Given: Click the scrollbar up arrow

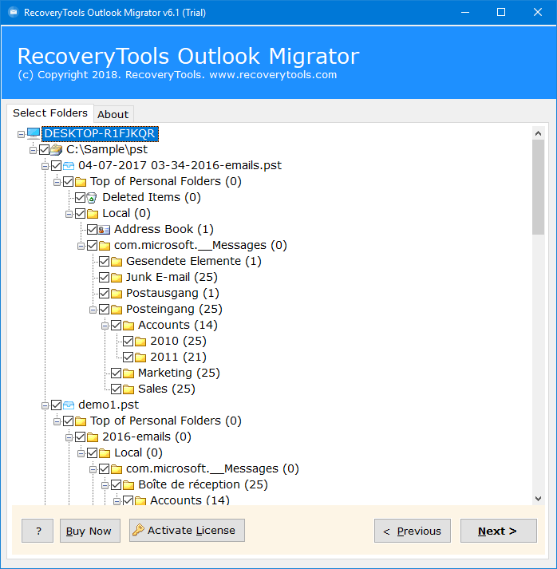Looking at the screenshot, I should (538, 133).
